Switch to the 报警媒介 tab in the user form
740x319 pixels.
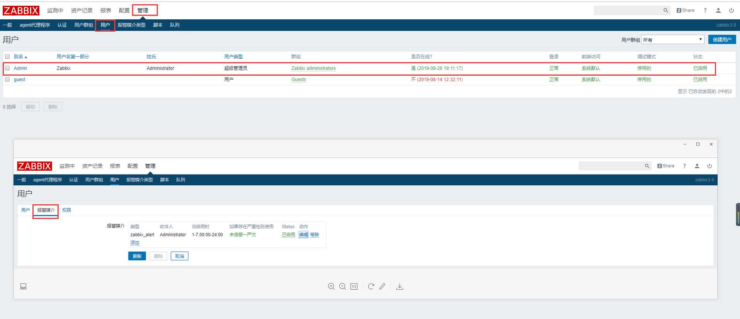[x=46, y=210]
